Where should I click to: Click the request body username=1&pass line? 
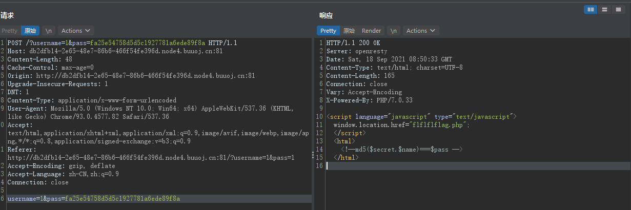pos(94,199)
